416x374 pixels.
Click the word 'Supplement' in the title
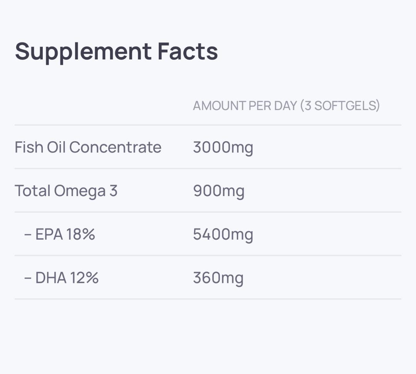[x=83, y=51]
